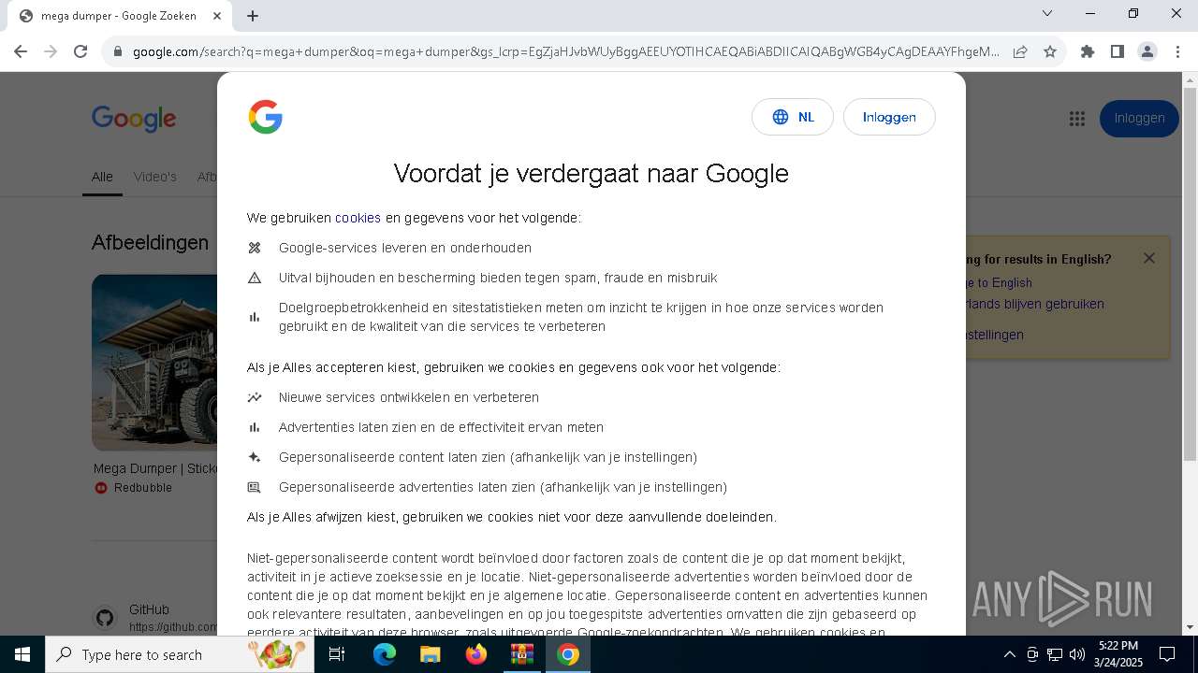Open the volume tray icon
This screenshot has height=673, width=1198.
(1077, 654)
